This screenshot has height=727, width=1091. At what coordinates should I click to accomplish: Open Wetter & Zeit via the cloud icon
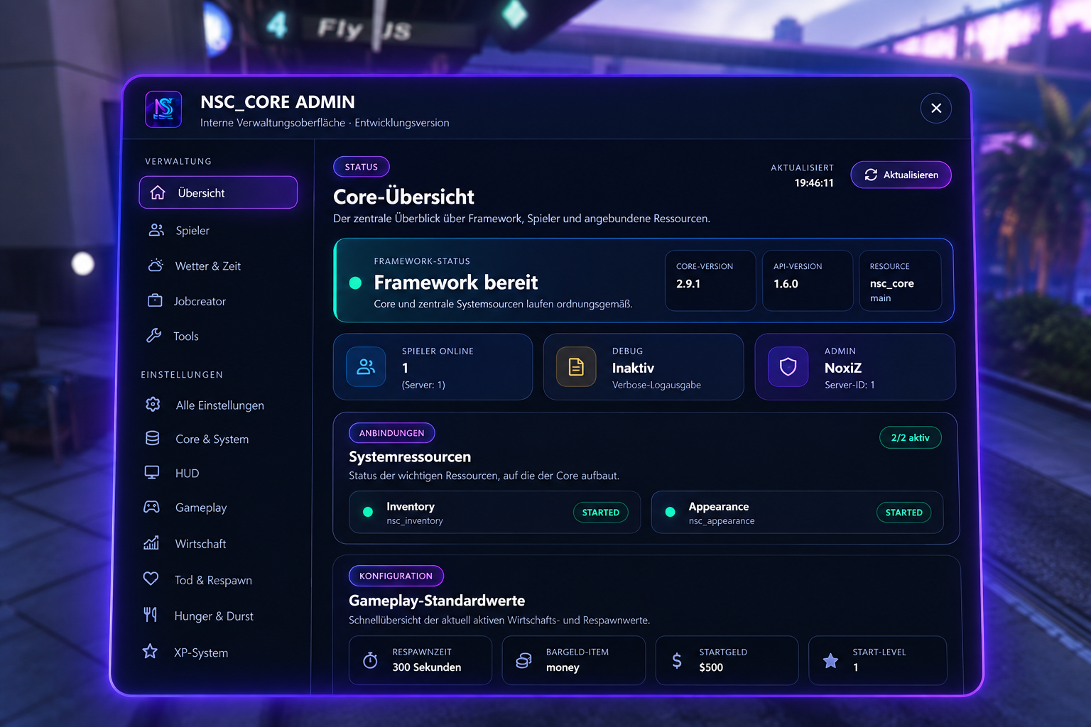tap(156, 266)
